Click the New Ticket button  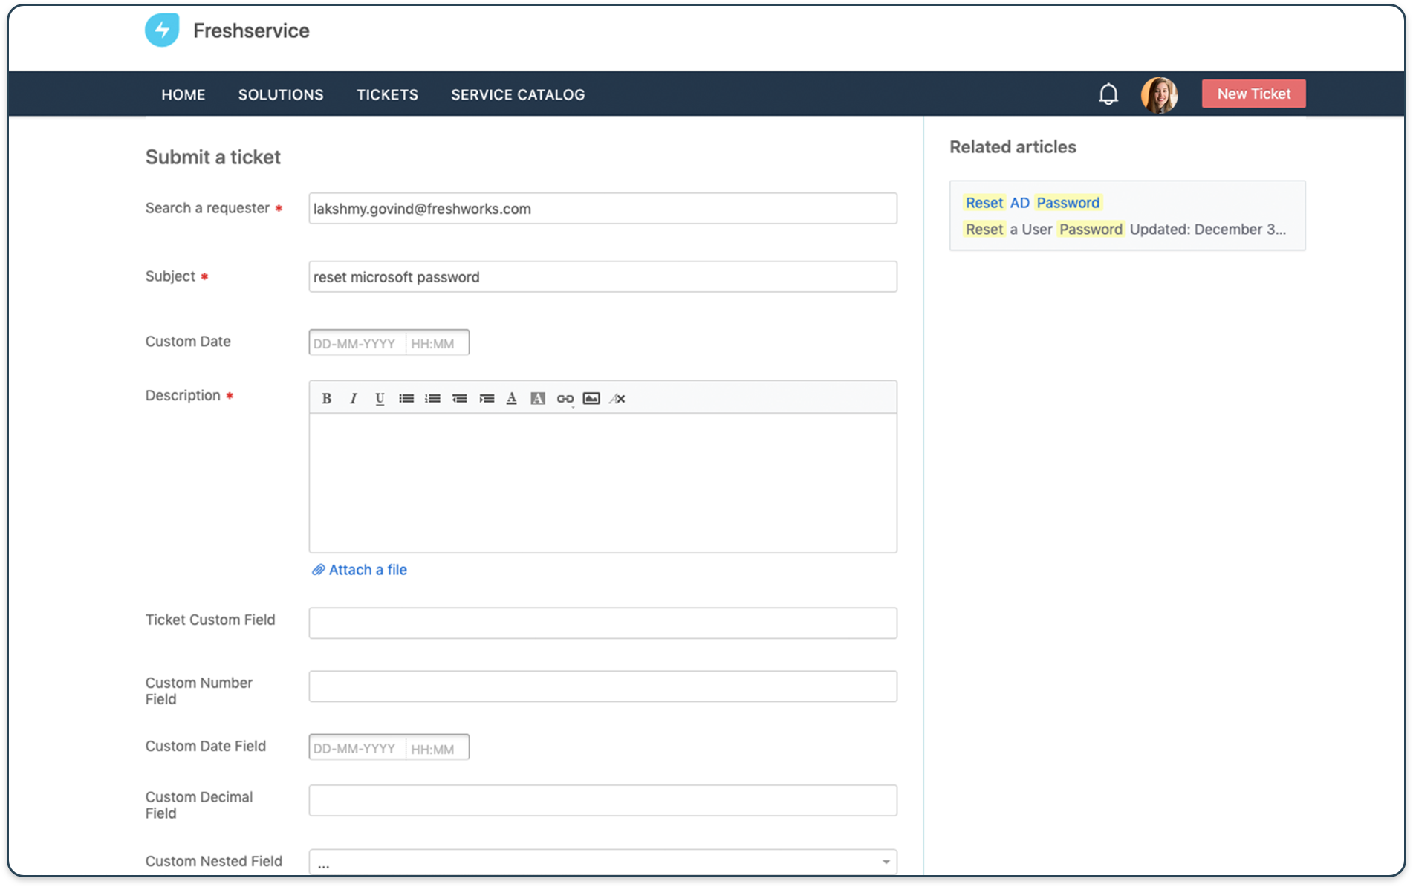(1253, 94)
